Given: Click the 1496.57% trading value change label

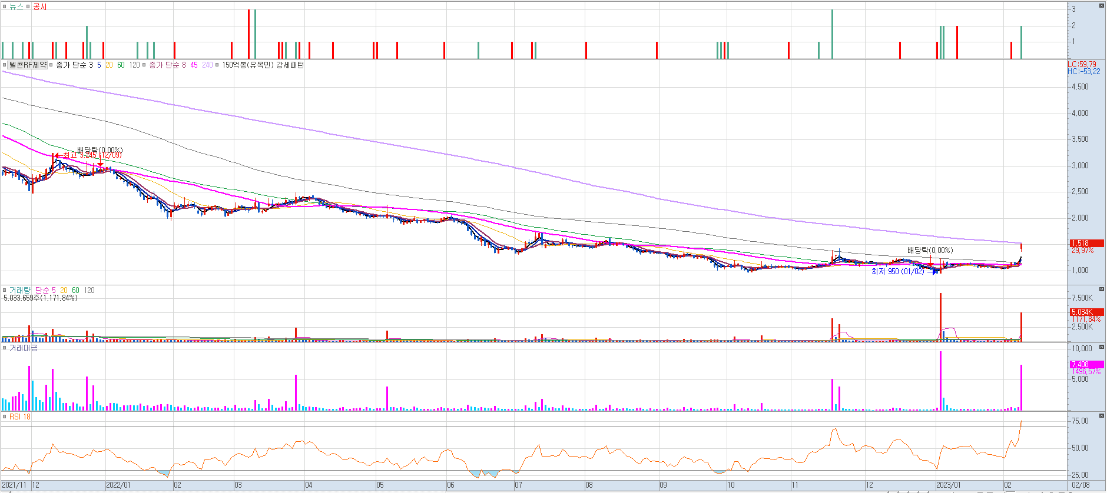Looking at the screenshot, I should (x=1086, y=371).
